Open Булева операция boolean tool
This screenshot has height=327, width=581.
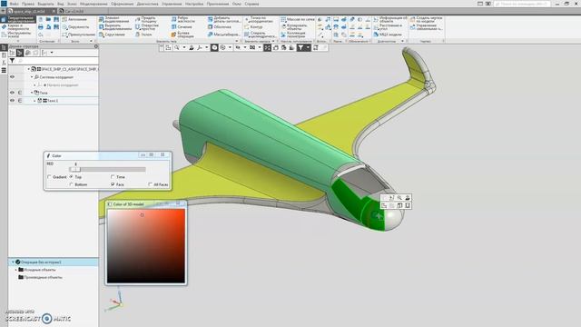[x=182, y=35]
